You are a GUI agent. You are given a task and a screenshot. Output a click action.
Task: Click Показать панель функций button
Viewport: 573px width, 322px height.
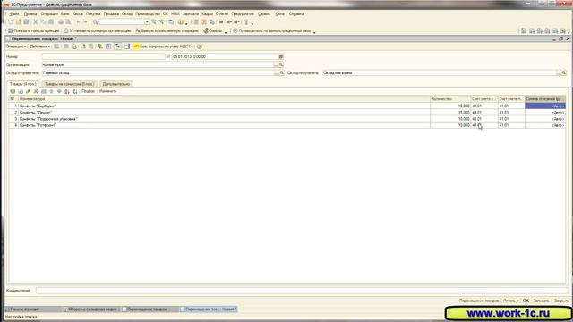(33, 31)
